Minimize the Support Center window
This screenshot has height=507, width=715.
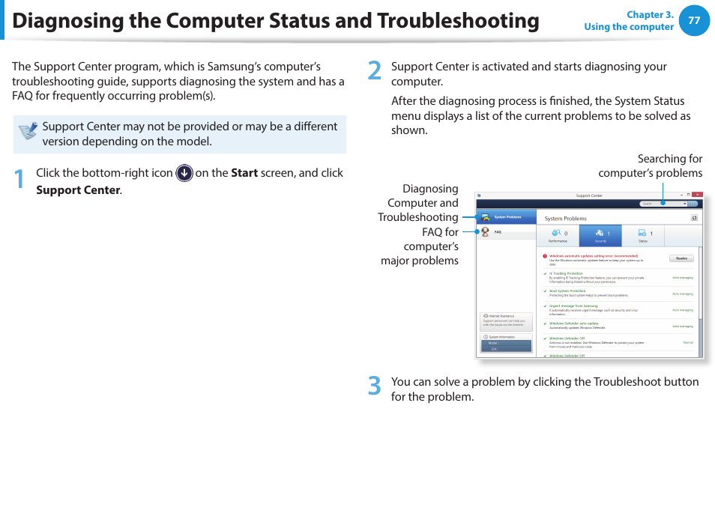click(681, 195)
